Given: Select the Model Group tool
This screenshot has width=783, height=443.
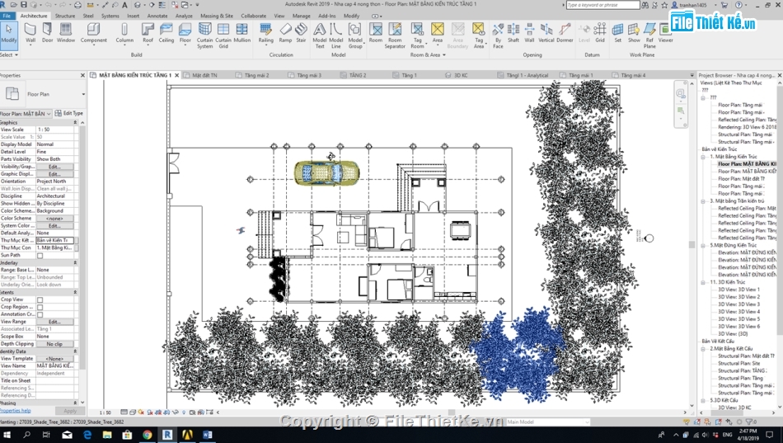Looking at the screenshot, I should [355, 35].
